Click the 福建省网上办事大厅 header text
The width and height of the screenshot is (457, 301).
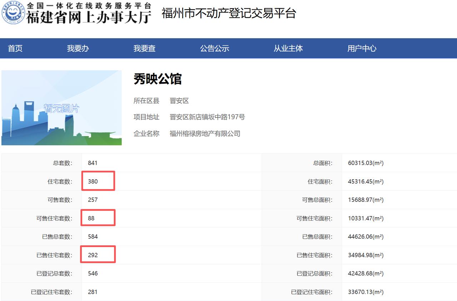pos(89,17)
